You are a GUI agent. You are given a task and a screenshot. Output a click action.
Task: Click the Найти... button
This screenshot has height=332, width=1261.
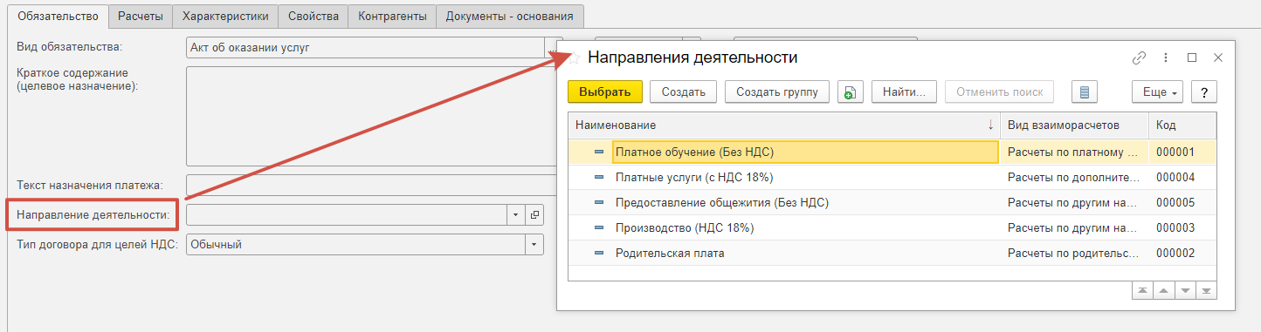click(x=904, y=91)
